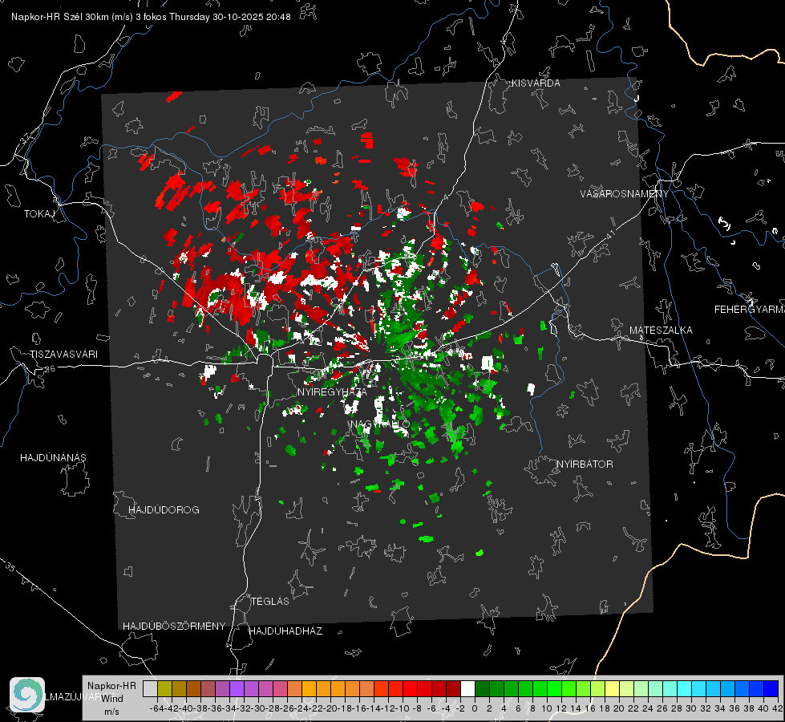Select the HAJDÚNÁNÁS town label
This screenshot has width=785, height=722.
[x=53, y=458]
